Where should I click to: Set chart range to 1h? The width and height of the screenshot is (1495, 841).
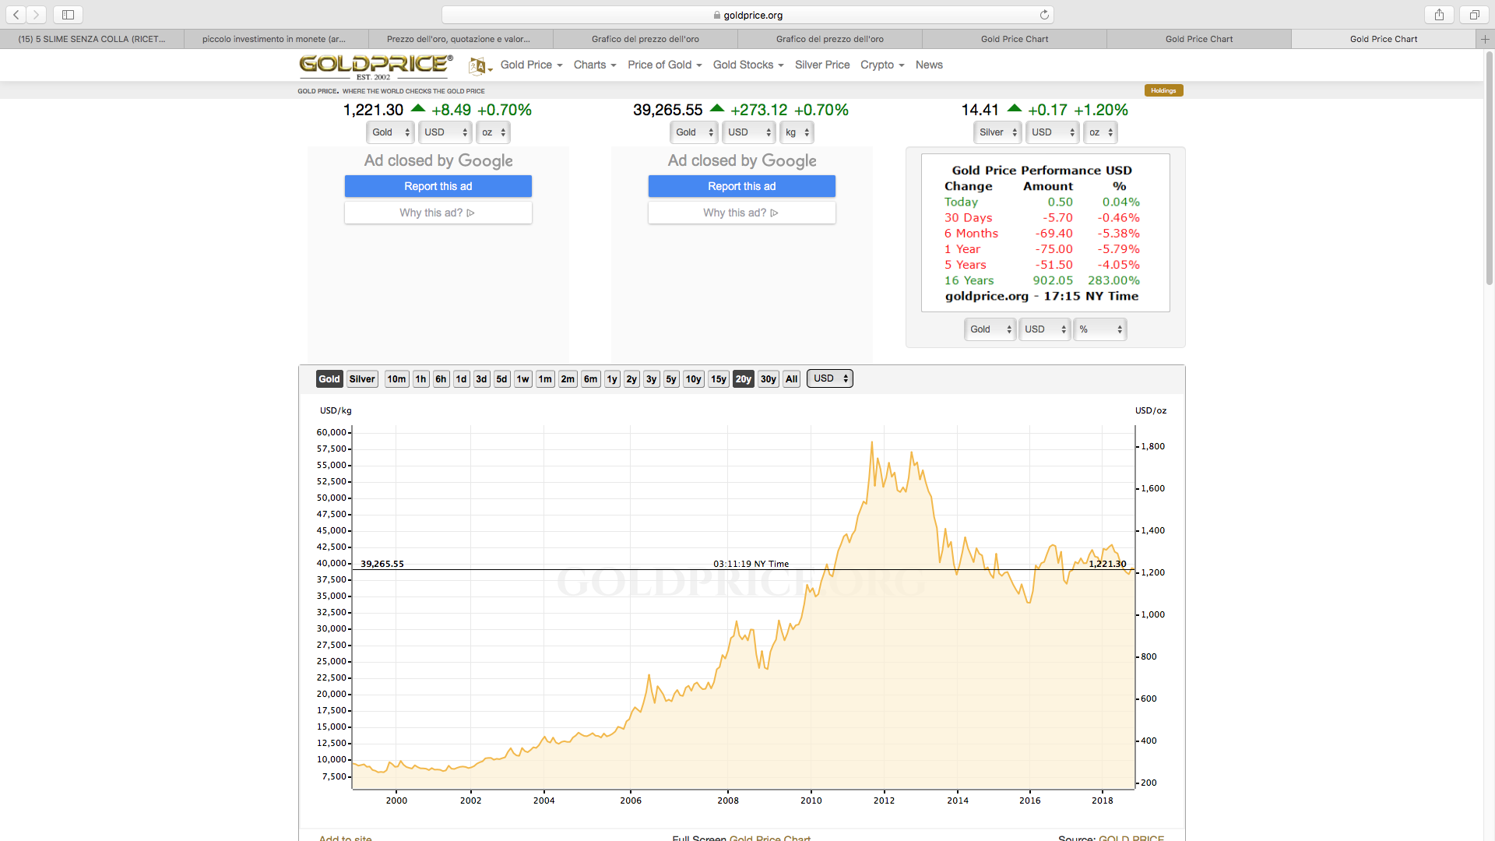click(421, 379)
